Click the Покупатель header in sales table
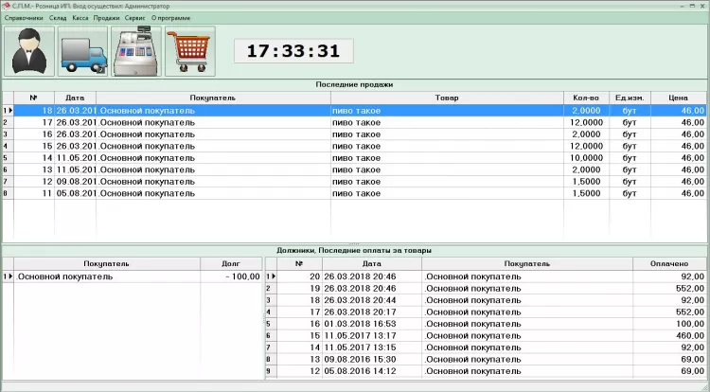 coord(213,98)
